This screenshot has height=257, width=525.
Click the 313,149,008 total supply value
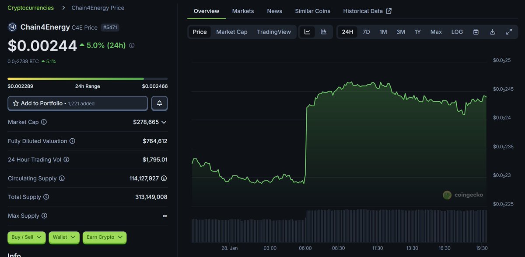tap(151, 197)
